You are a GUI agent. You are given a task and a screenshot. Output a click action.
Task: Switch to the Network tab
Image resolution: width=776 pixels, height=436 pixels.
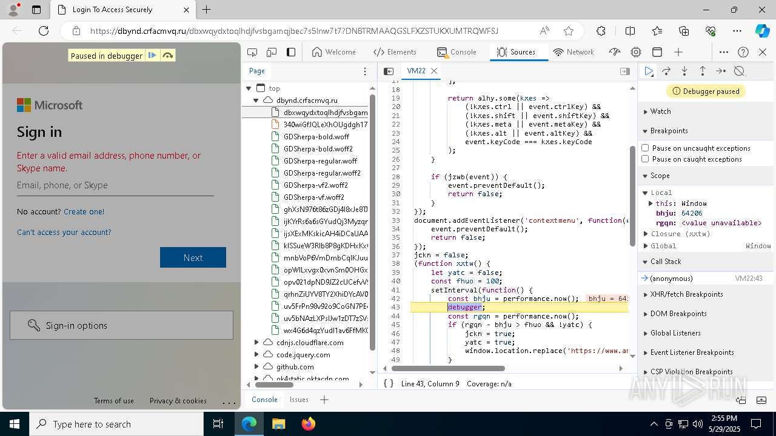[x=574, y=52]
